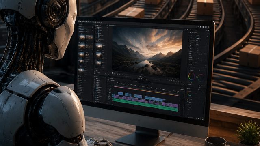Toggle the blue video track header switch
The height and width of the screenshot is (146, 260).
tap(113, 94)
